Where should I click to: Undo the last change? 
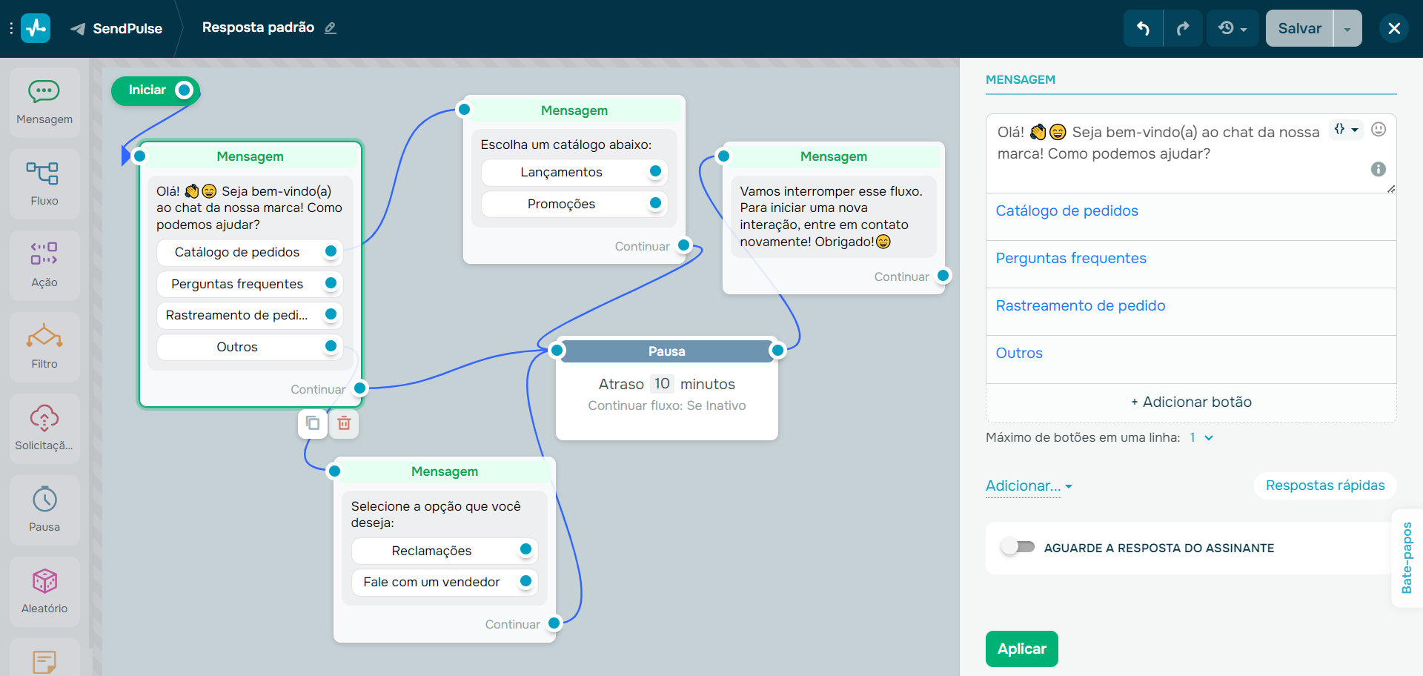coord(1143,28)
